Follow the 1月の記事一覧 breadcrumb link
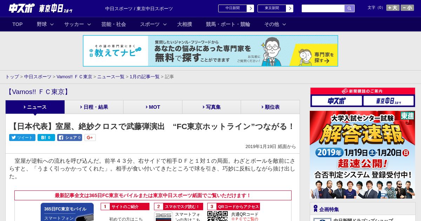This screenshot has width=421, height=221. (145, 76)
